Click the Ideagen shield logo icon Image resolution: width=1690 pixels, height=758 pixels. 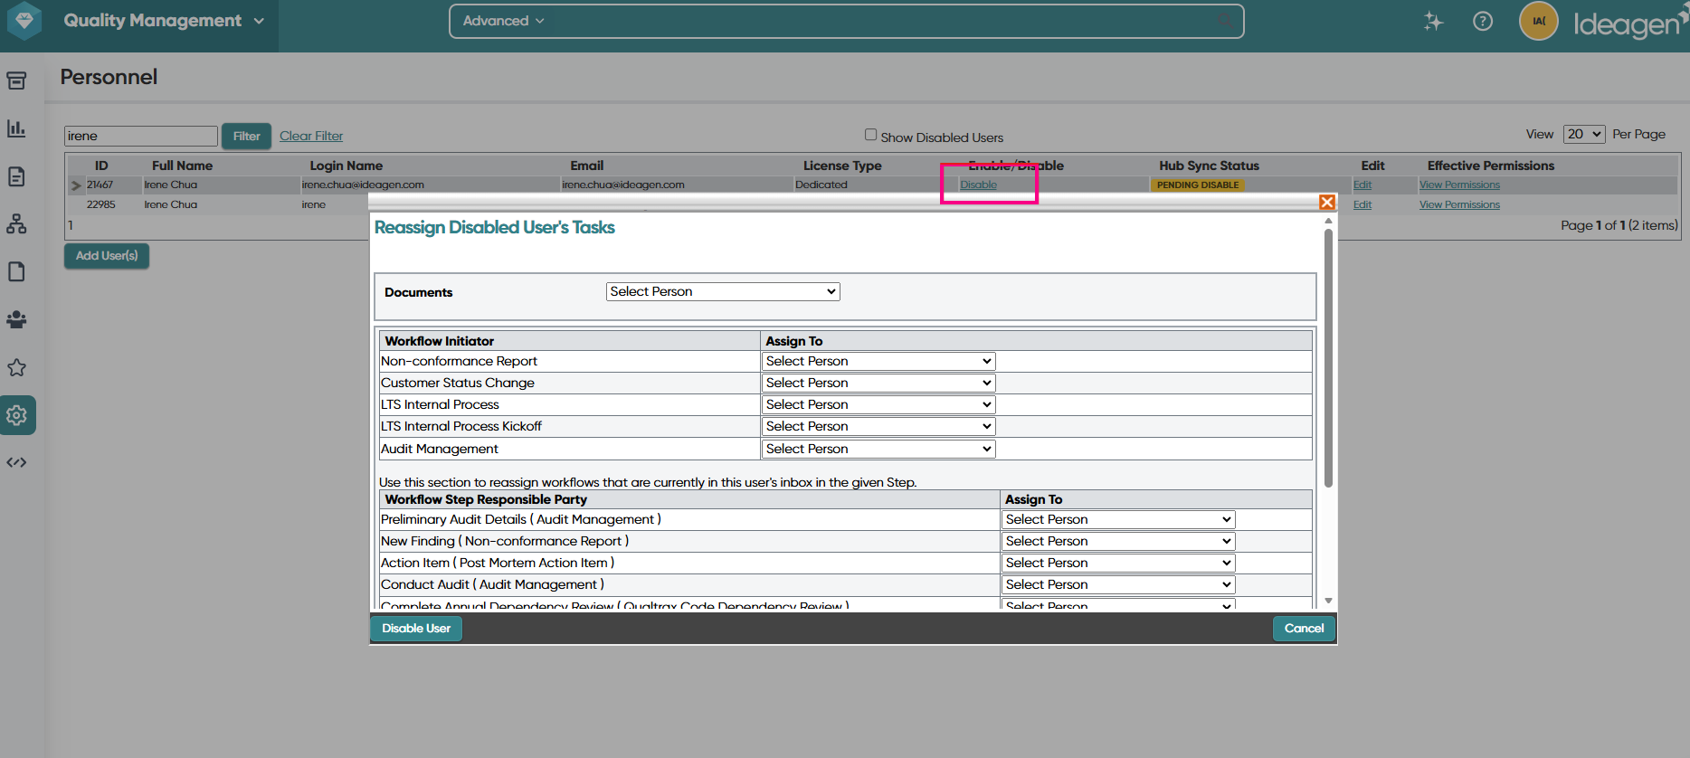(x=24, y=20)
